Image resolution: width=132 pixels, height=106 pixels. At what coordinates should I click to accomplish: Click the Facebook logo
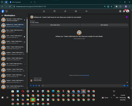pyautogui.click(x=3, y=11)
